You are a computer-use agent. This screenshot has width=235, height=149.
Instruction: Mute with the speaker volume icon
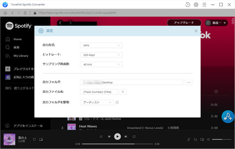click(x=208, y=140)
